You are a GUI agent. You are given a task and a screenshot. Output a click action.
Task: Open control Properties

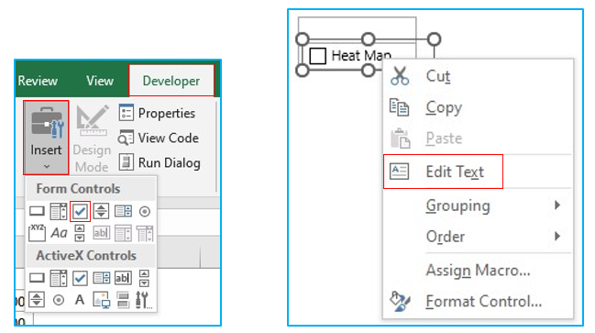pyautogui.click(x=157, y=113)
